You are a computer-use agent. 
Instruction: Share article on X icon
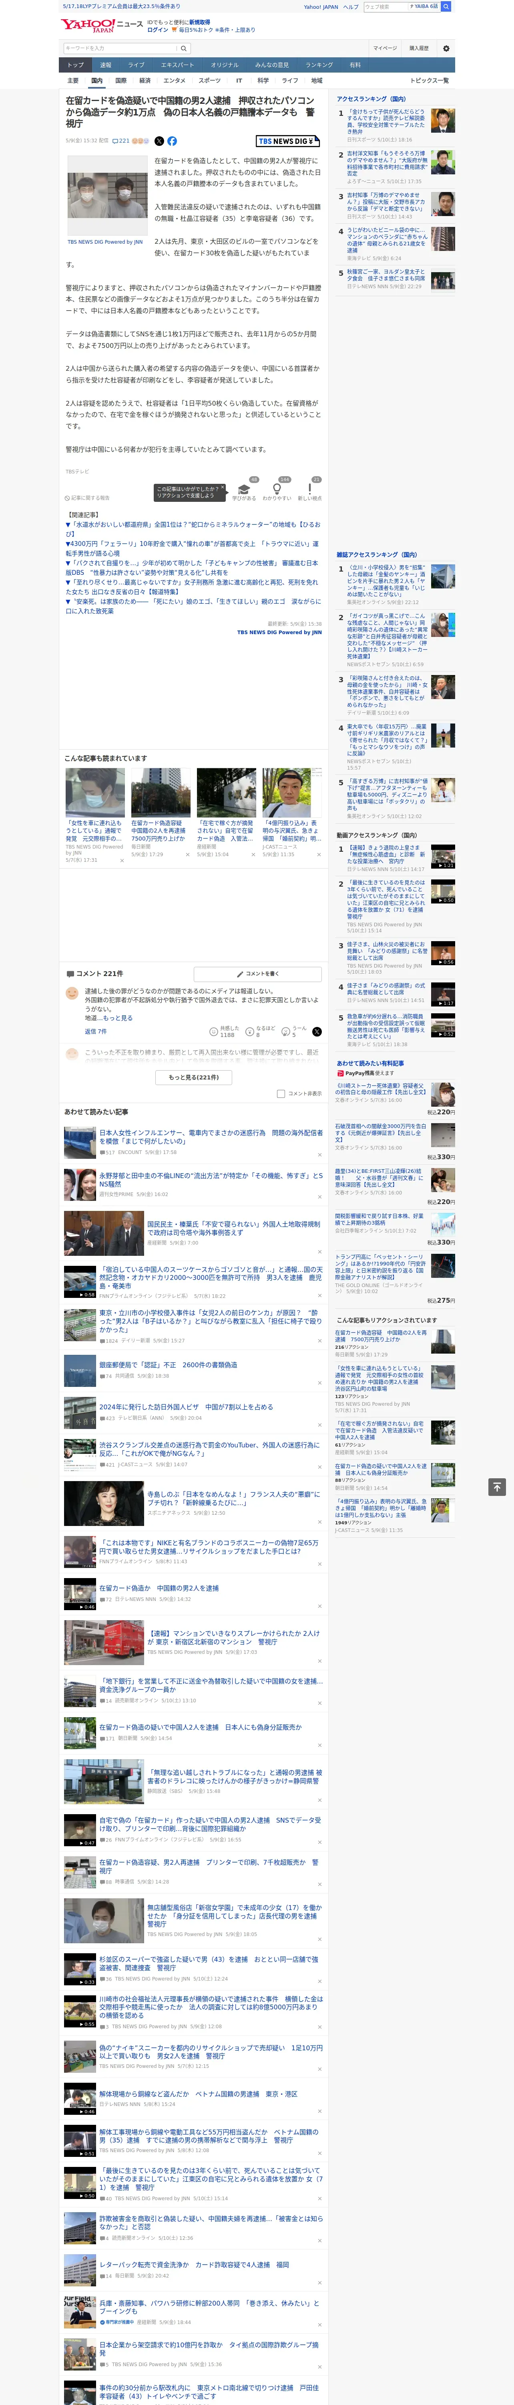(x=159, y=141)
